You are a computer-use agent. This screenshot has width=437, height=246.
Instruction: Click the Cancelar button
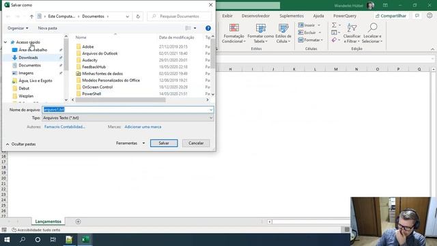(196, 143)
